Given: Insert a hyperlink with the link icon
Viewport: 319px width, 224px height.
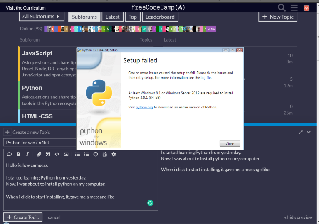Looking at the screenshot, I should point(39,154).
